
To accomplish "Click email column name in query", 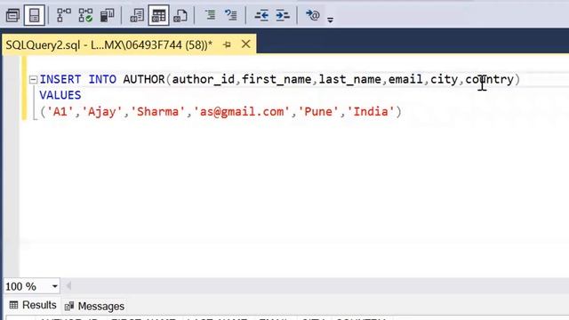I will [405, 79].
